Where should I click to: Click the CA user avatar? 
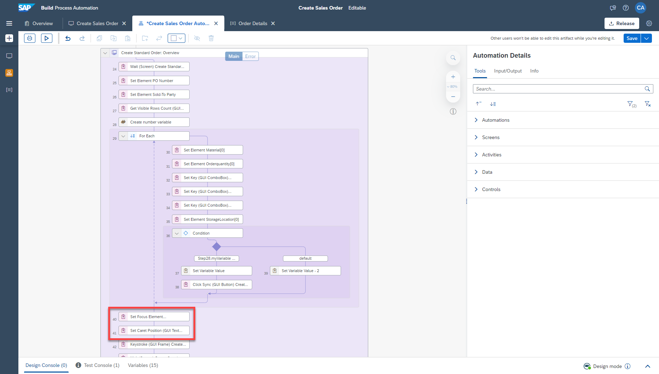tap(641, 8)
